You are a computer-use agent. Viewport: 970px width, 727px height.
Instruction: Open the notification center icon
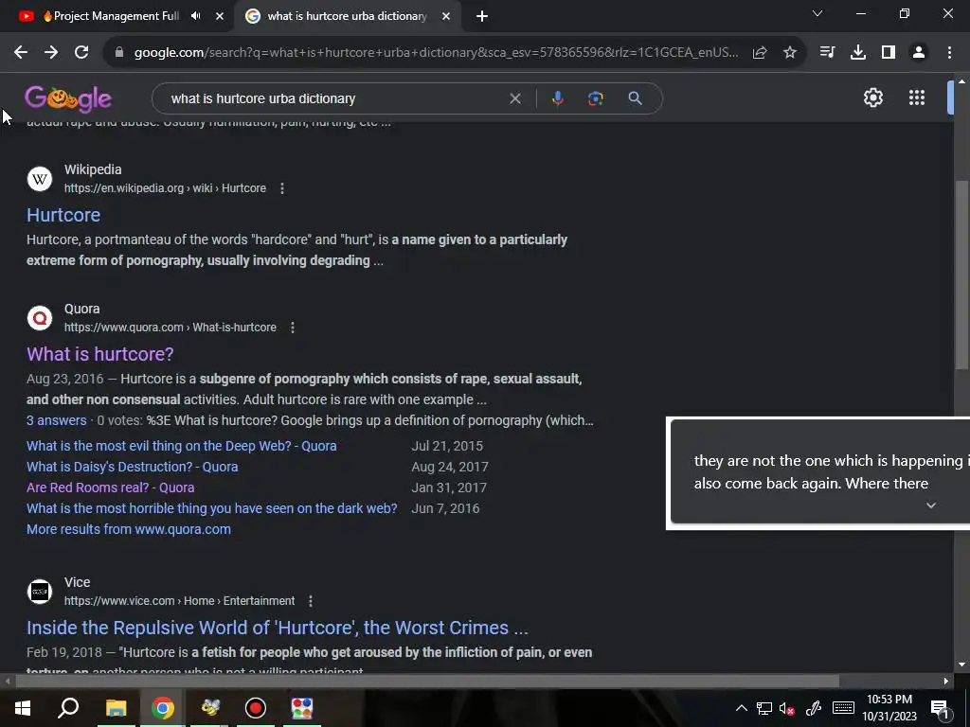pyautogui.click(x=941, y=708)
